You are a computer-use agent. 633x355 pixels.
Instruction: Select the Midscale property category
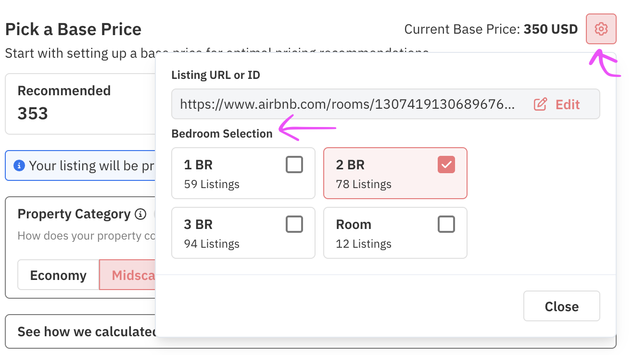coord(128,276)
